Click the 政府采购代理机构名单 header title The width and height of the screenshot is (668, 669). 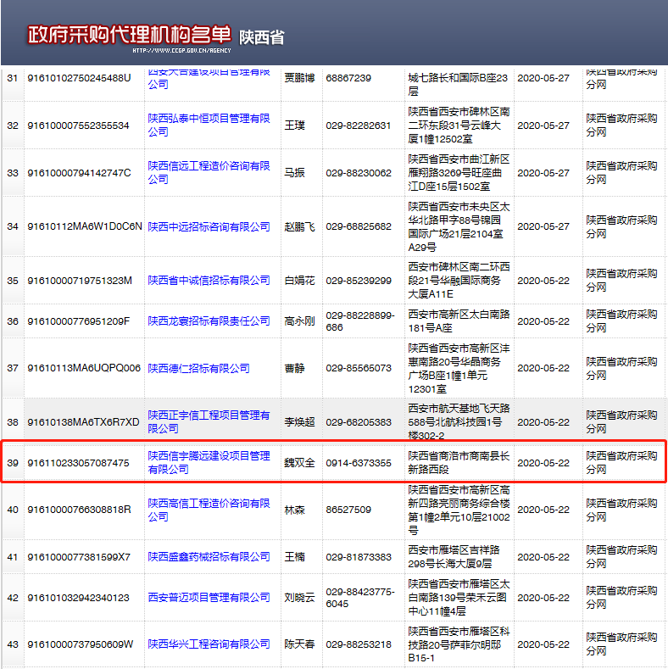point(129,34)
